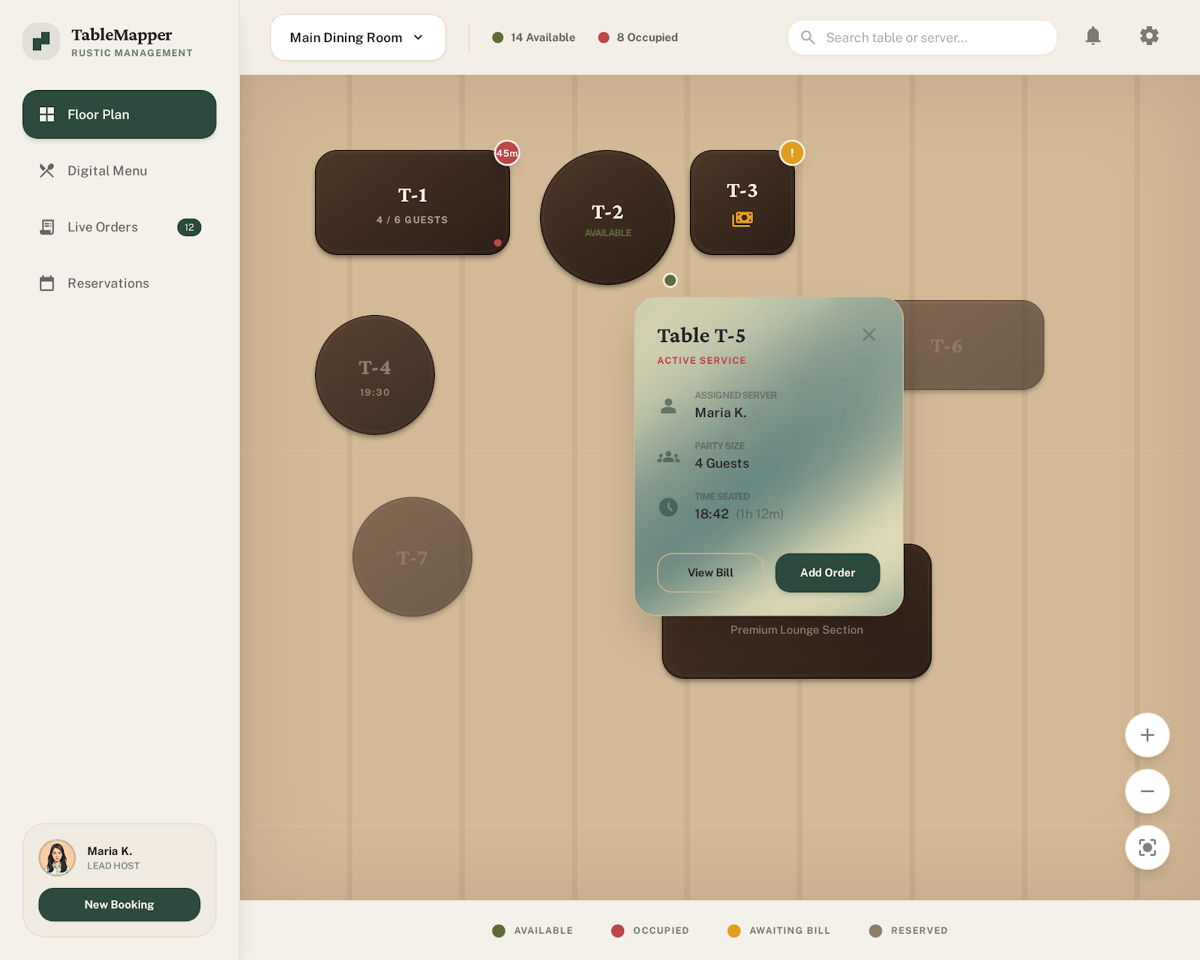1200x960 pixels.
Task: Click the T-3 awaiting bill alert badge
Action: pyautogui.click(x=791, y=153)
